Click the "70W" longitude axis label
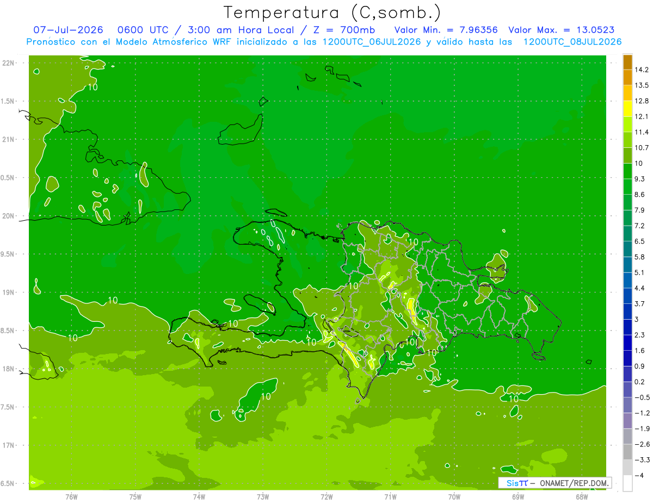The width and height of the screenshot is (653, 504). pos(454,496)
